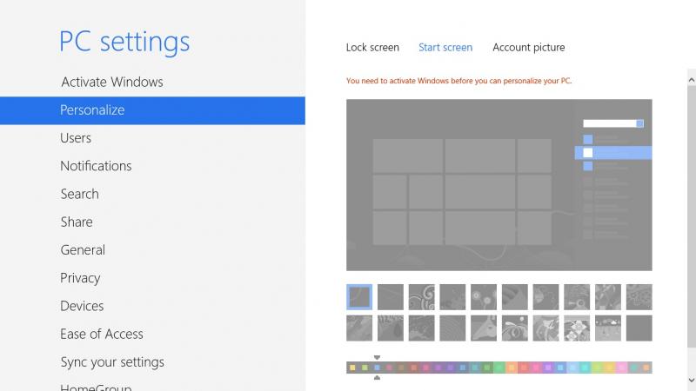
Task: Open Sync your settings
Action: 112,362
